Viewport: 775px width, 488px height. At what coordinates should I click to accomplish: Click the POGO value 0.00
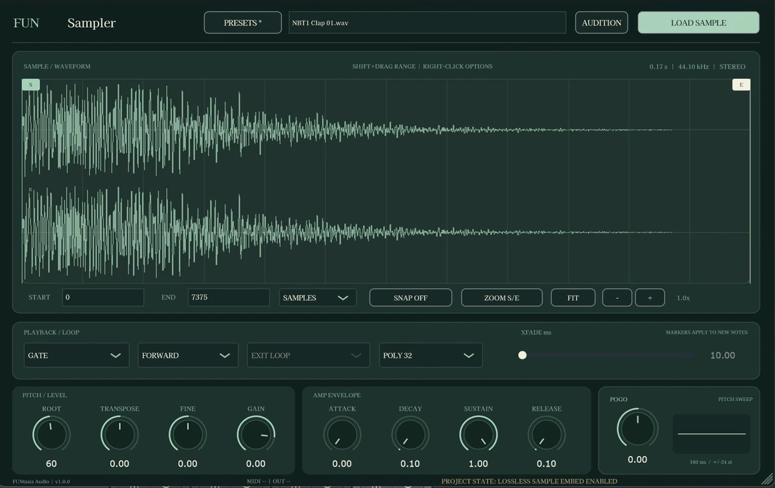coord(637,460)
